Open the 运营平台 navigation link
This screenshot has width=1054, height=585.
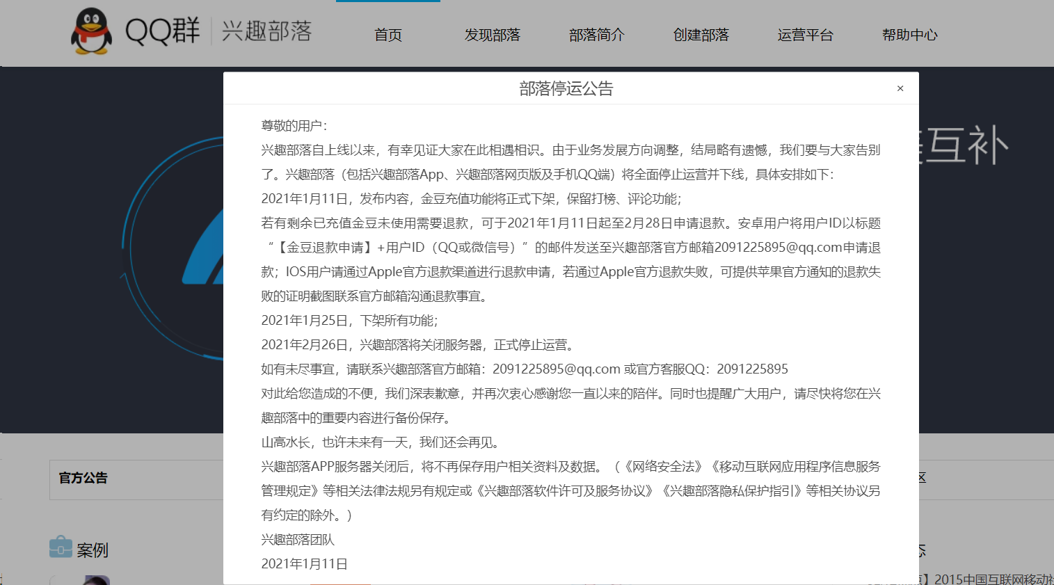point(806,35)
